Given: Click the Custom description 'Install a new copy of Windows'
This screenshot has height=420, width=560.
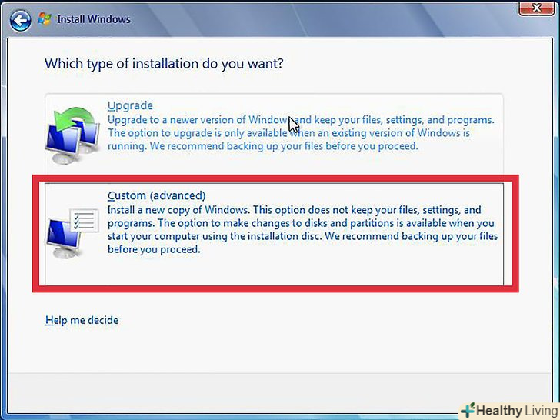Looking at the screenshot, I should coord(302,229).
